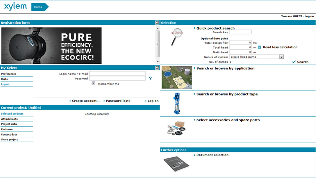The height and width of the screenshot is (178, 316).
Task: Click the 'No. of pumps' value 1
Action: tap(230, 62)
